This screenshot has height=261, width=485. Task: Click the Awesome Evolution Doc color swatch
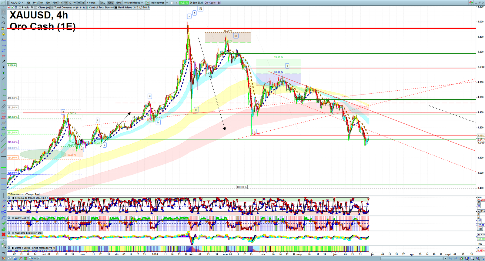(13, 233)
